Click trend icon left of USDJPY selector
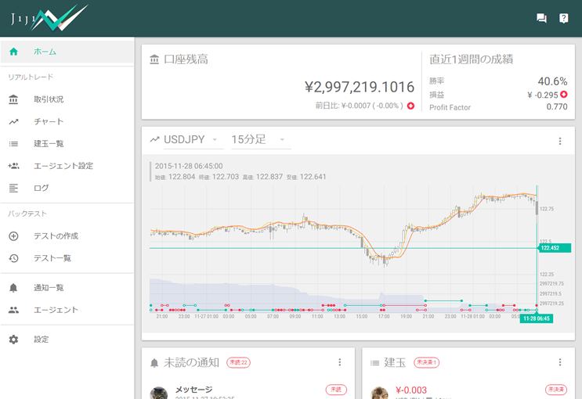The image size is (582, 399). (x=154, y=139)
